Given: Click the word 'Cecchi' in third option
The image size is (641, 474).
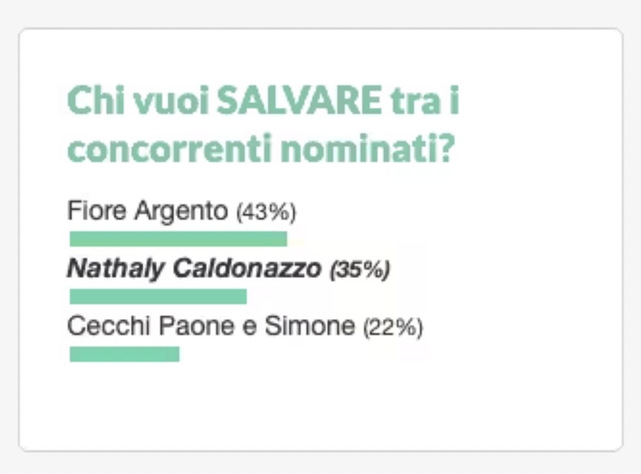Looking at the screenshot, I should coord(108,326).
